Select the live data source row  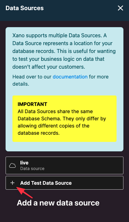pyautogui.click(x=64, y=165)
